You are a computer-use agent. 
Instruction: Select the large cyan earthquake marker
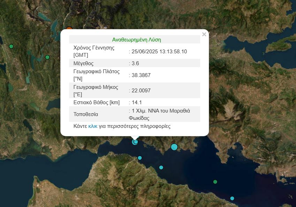tap(174, 147)
